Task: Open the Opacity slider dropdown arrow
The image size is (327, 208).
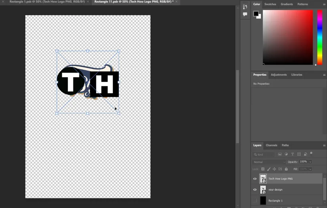Action: click(310, 162)
